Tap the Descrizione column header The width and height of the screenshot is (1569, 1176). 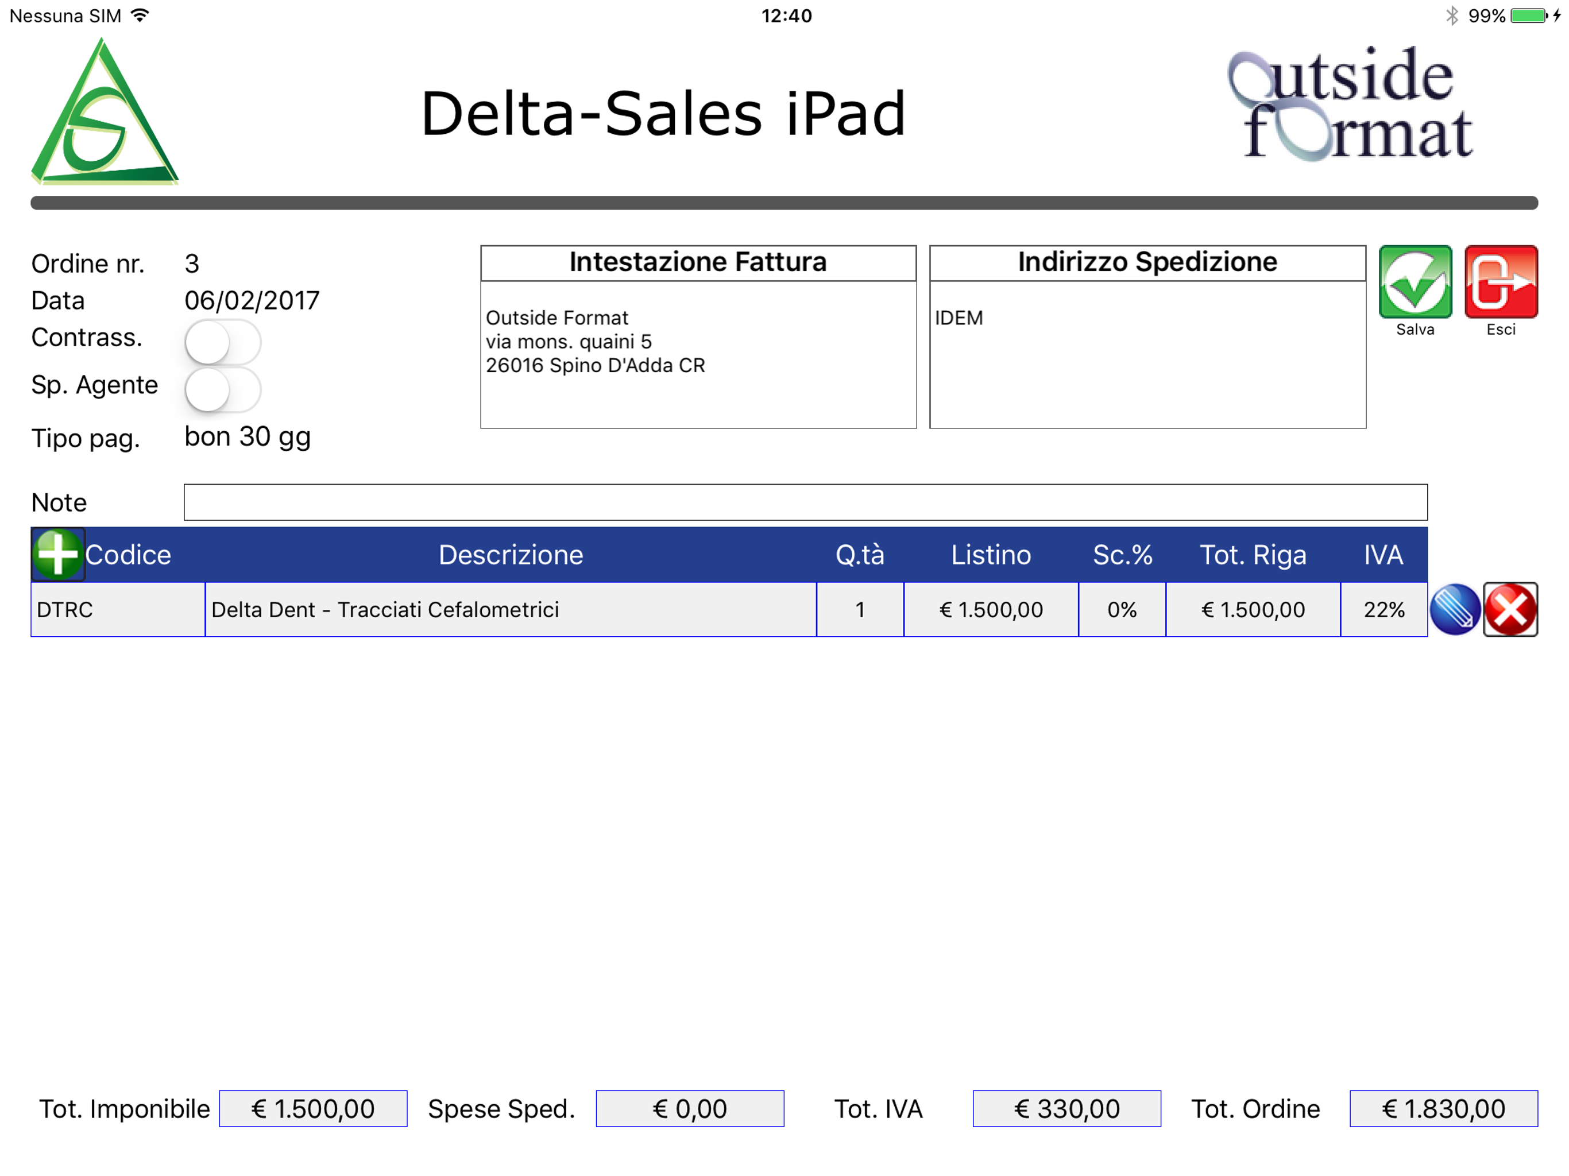click(x=511, y=555)
